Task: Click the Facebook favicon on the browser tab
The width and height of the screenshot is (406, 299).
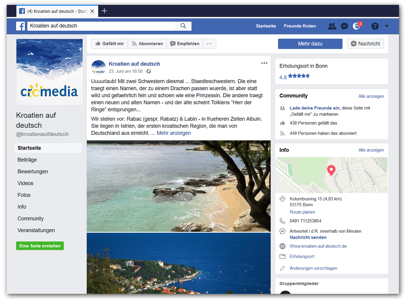Action: click(22, 11)
